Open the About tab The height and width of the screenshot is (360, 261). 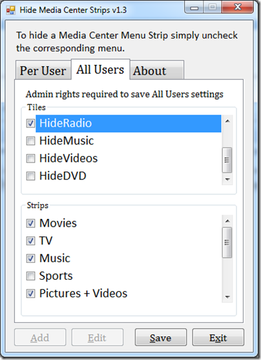click(157, 71)
